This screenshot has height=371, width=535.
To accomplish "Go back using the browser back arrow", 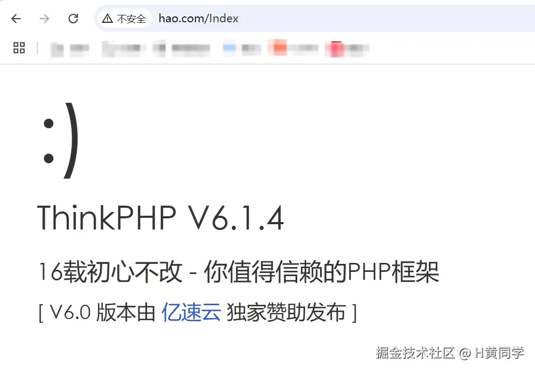I will click(x=16, y=19).
